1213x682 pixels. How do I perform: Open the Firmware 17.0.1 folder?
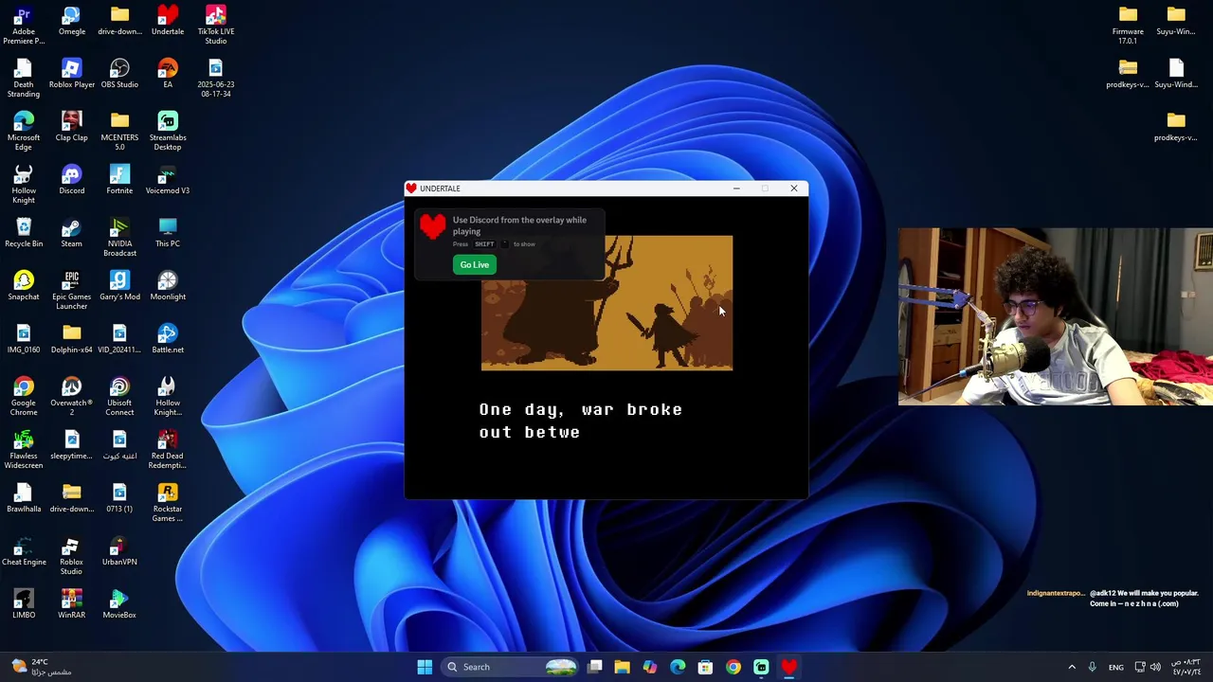[x=1128, y=26]
